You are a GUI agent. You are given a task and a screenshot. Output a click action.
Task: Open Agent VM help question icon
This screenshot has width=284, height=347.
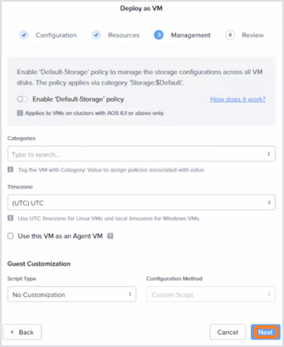click(x=110, y=236)
